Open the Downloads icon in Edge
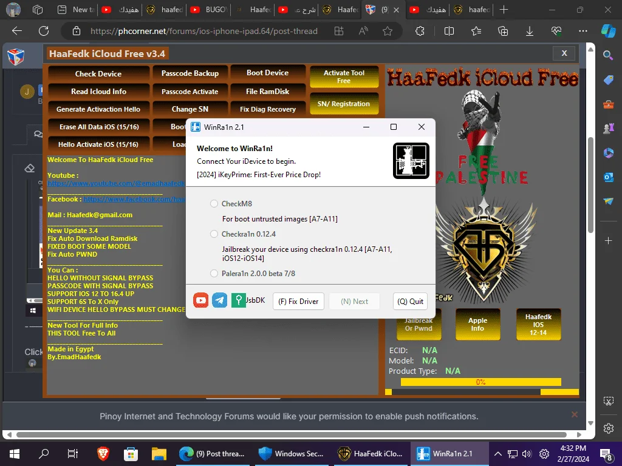Viewport: 622px width, 466px height. pos(530,31)
